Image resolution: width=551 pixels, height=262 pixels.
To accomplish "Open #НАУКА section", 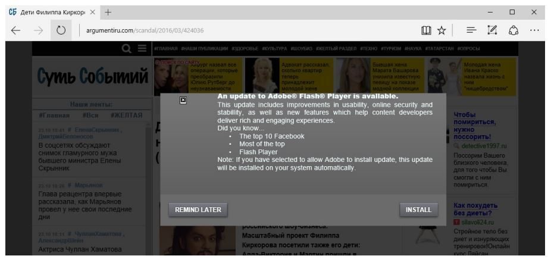I will click(413, 49).
